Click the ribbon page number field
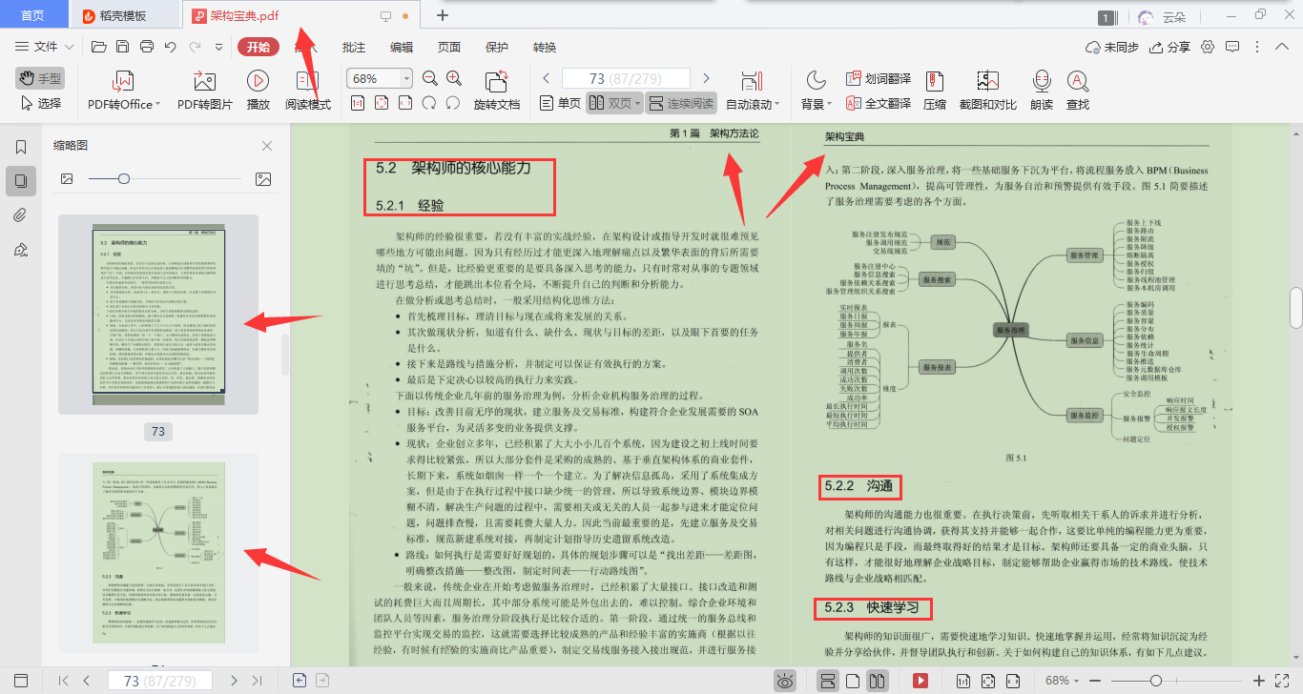Image resolution: width=1303 pixels, height=694 pixels. coord(626,78)
